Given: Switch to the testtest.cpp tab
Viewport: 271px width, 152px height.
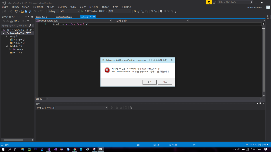Looking at the screenshot, I should tap(42, 17).
